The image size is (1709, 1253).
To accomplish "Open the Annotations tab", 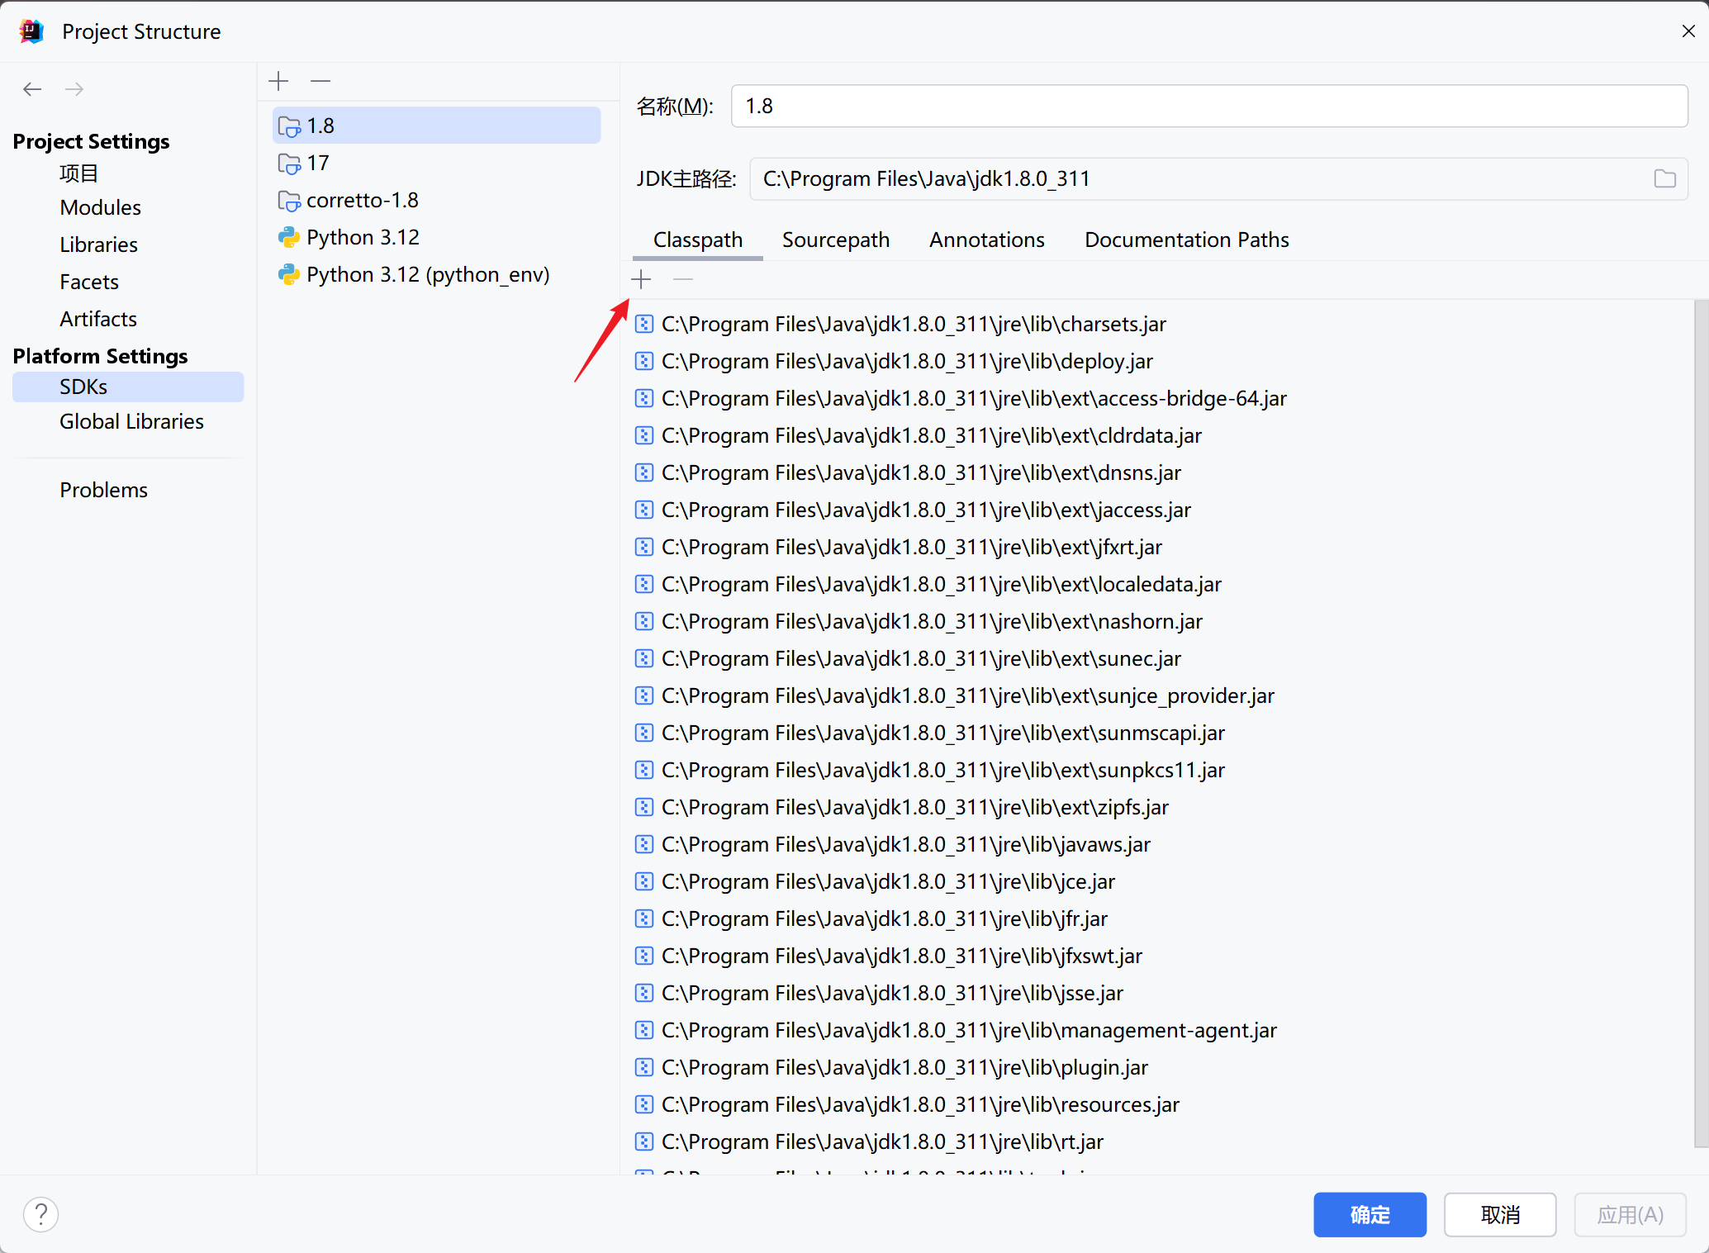I will point(986,240).
